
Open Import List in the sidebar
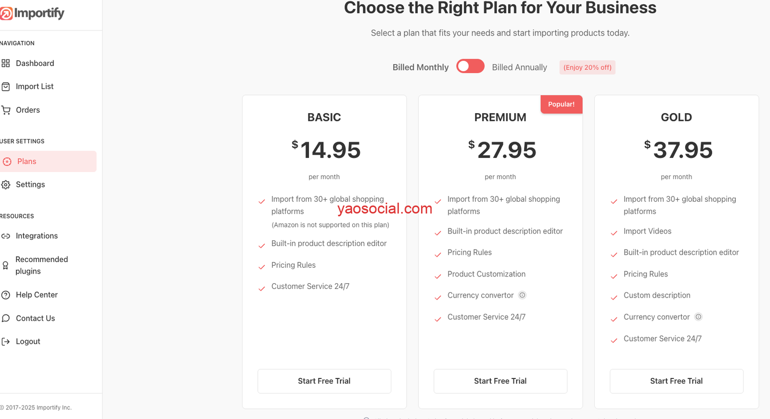pos(35,87)
